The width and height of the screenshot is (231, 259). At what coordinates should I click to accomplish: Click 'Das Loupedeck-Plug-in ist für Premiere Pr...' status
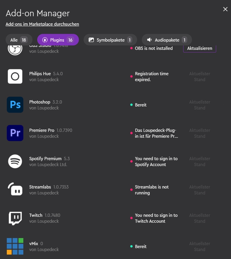pyautogui.click(x=157, y=133)
